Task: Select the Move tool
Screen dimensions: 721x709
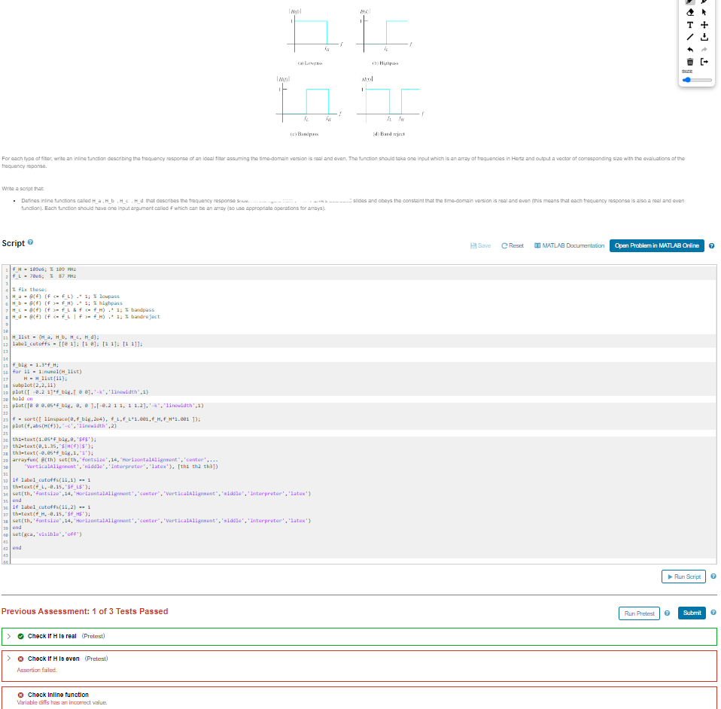Action: coord(704,25)
